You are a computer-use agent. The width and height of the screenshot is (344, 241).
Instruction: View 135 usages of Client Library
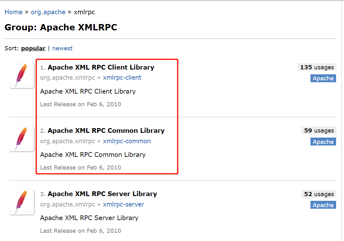(x=317, y=67)
